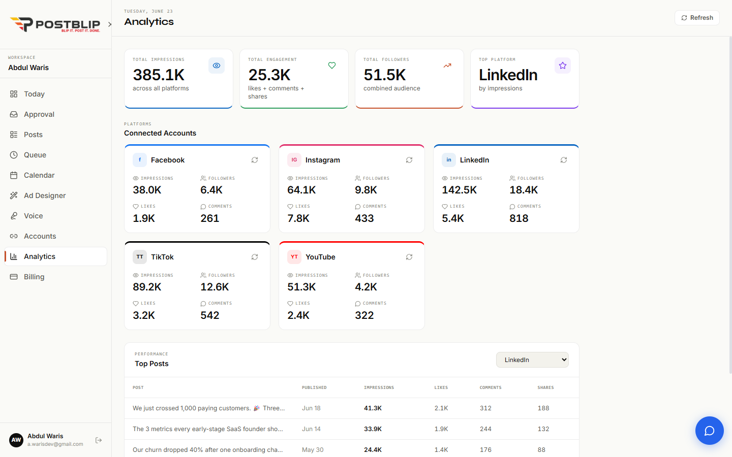This screenshot has width=732, height=457.
Task: Refresh the LinkedIn account stats
Action: pyautogui.click(x=564, y=160)
